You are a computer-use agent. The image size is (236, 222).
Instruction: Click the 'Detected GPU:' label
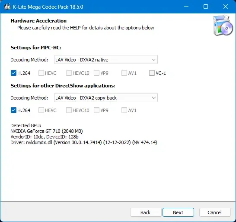(26, 125)
